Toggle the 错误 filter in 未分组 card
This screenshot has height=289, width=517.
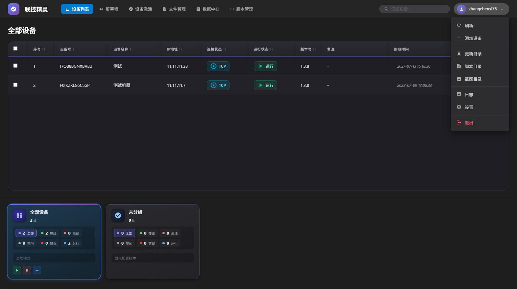point(147,243)
